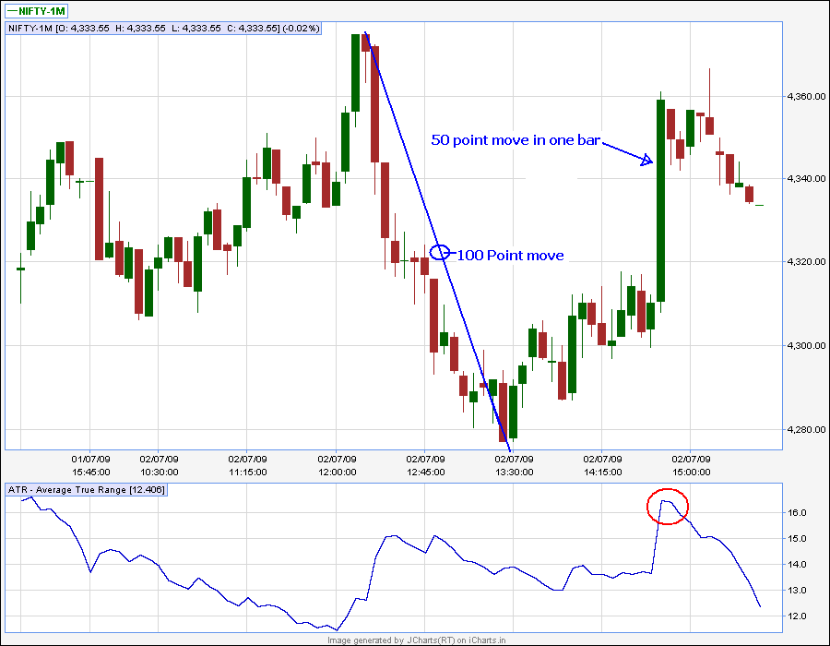Click the 14.0 ATR axis label
Image resolution: width=830 pixels, height=646 pixels.
(797, 565)
